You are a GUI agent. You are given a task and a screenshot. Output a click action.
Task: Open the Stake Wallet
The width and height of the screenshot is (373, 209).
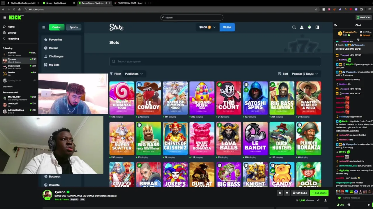(227, 27)
